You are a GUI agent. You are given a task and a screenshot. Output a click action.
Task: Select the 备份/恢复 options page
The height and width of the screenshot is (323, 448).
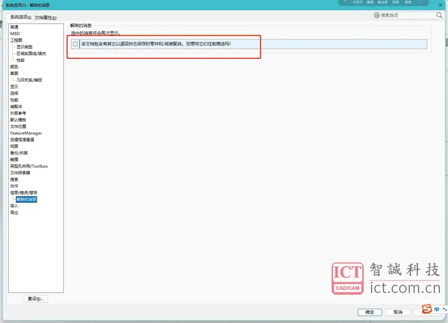tap(19, 153)
